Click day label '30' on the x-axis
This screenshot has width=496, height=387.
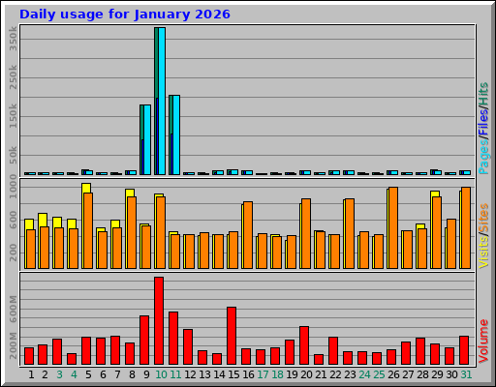(x=451, y=374)
